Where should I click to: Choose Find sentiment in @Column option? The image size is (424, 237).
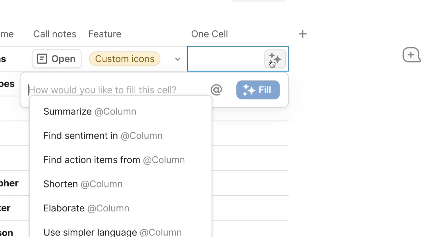[103, 135]
